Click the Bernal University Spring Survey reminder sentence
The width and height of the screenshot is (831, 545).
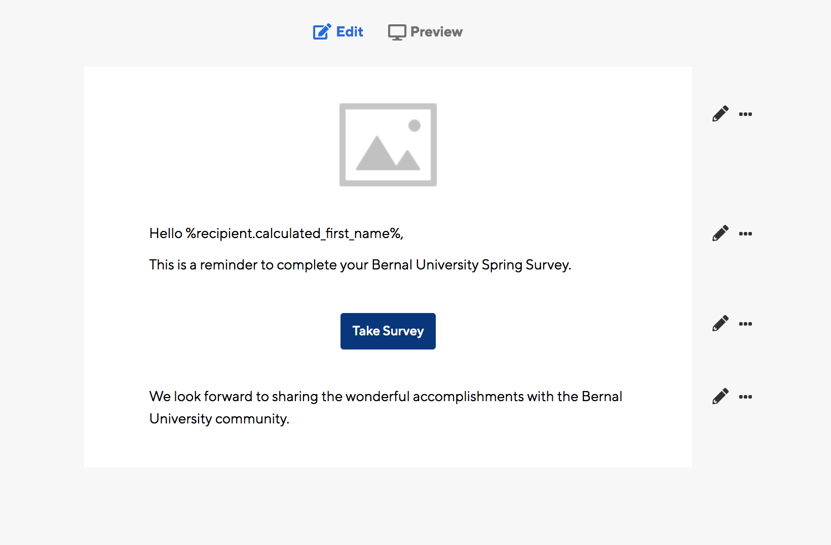tap(360, 265)
